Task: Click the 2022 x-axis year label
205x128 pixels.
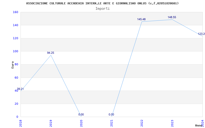Action: [142, 123]
